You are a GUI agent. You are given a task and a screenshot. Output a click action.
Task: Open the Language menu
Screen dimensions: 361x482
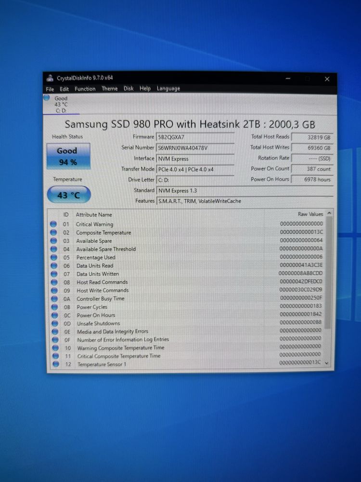(x=168, y=89)
